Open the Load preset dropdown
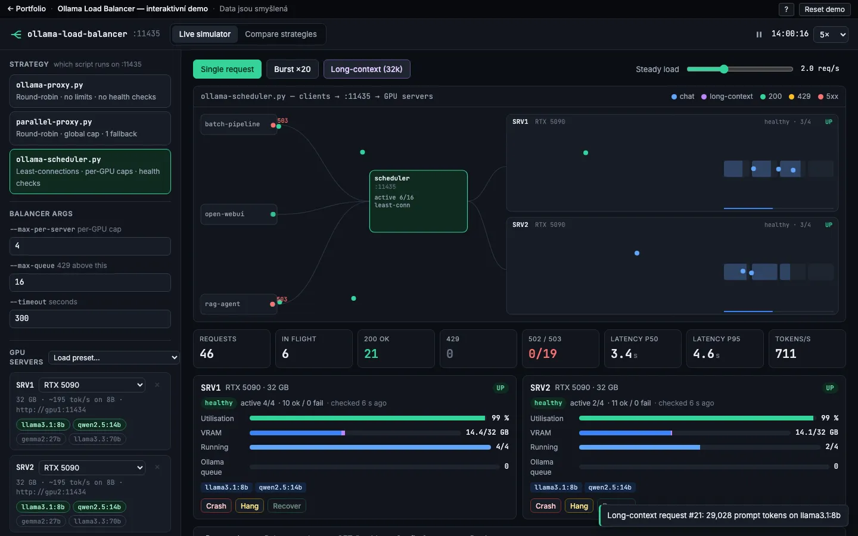 [114, 358]
